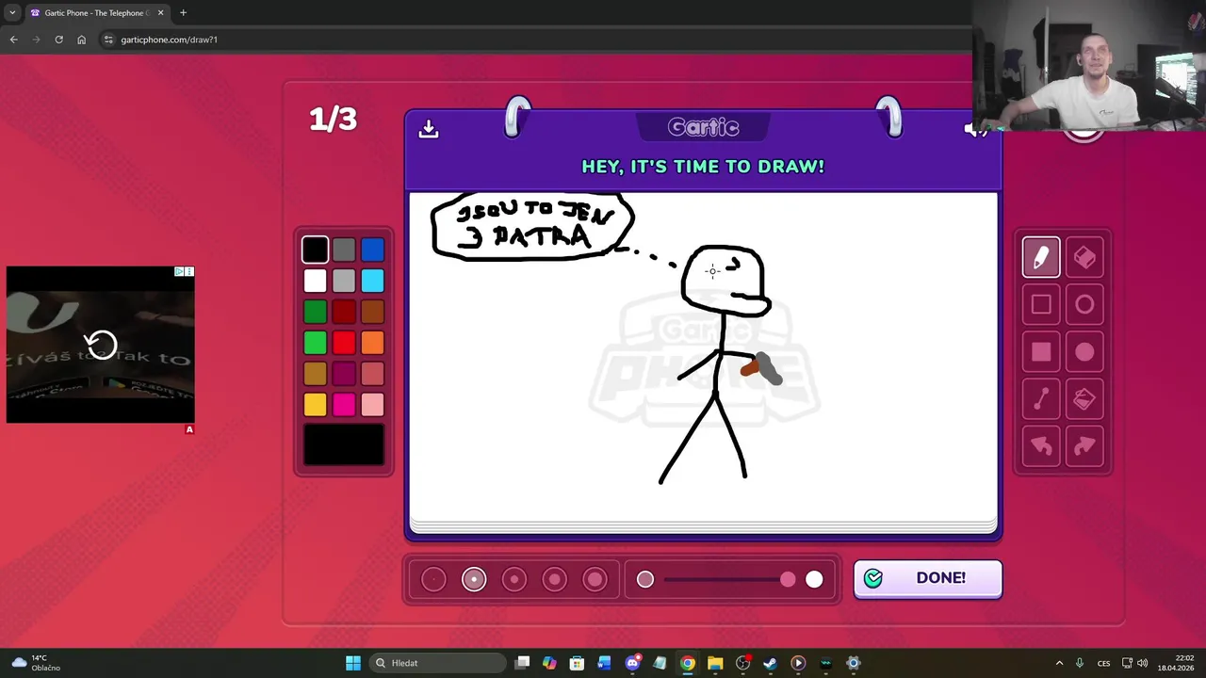Viewport: 1206px width, 678px height.
Task: Pick the golden brown color swatch
Action: [316, 374]
